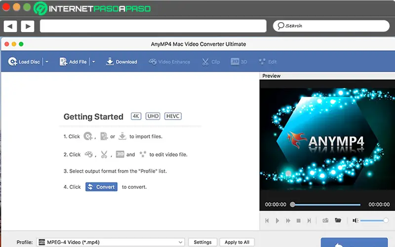This screenshot has width=395, height=247.
Task: Stop the preview playback
Action: tap(299, 220)
